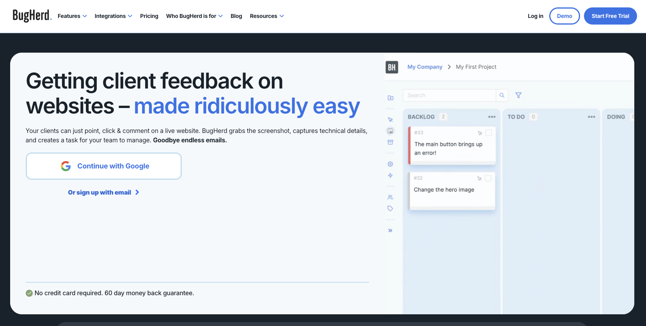Open task card 'The main button brings up an error!'
Viewport: 646px width, 326px height.
tap(452, 145)
